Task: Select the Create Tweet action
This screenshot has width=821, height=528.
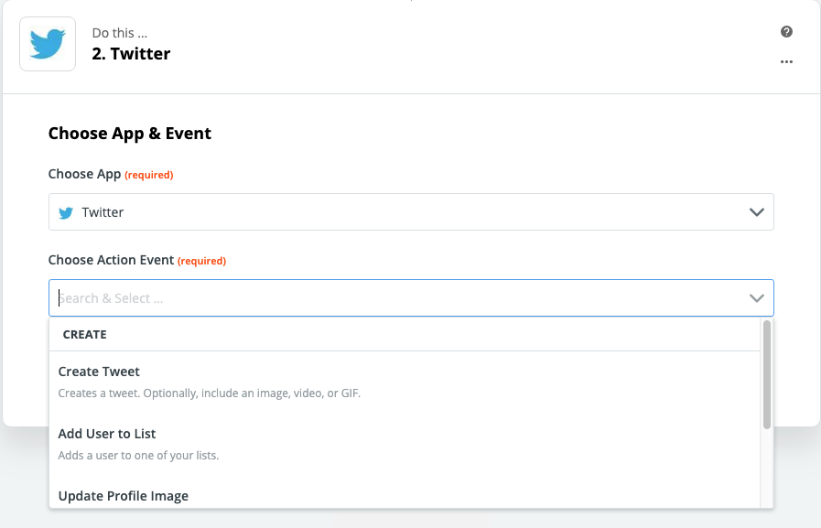Action: pos(405,382)
